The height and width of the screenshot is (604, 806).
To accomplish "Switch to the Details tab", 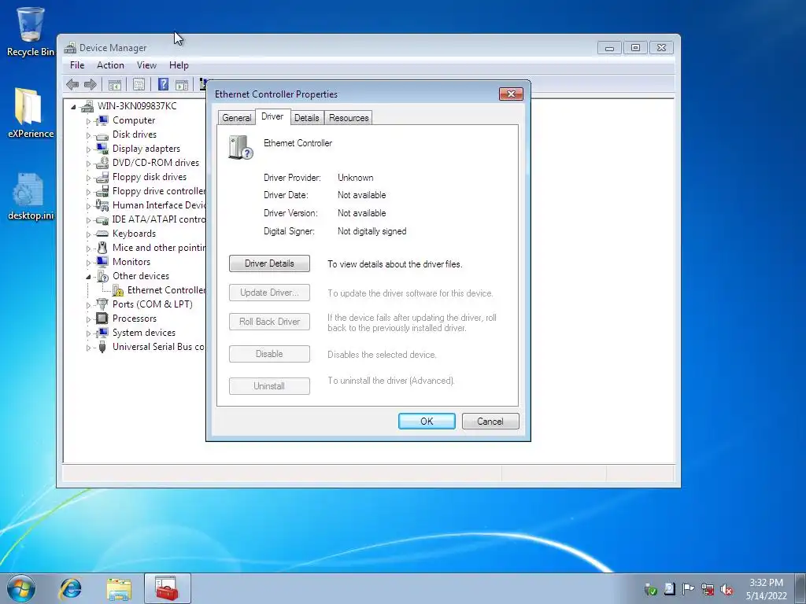I will tap(307, 118).
